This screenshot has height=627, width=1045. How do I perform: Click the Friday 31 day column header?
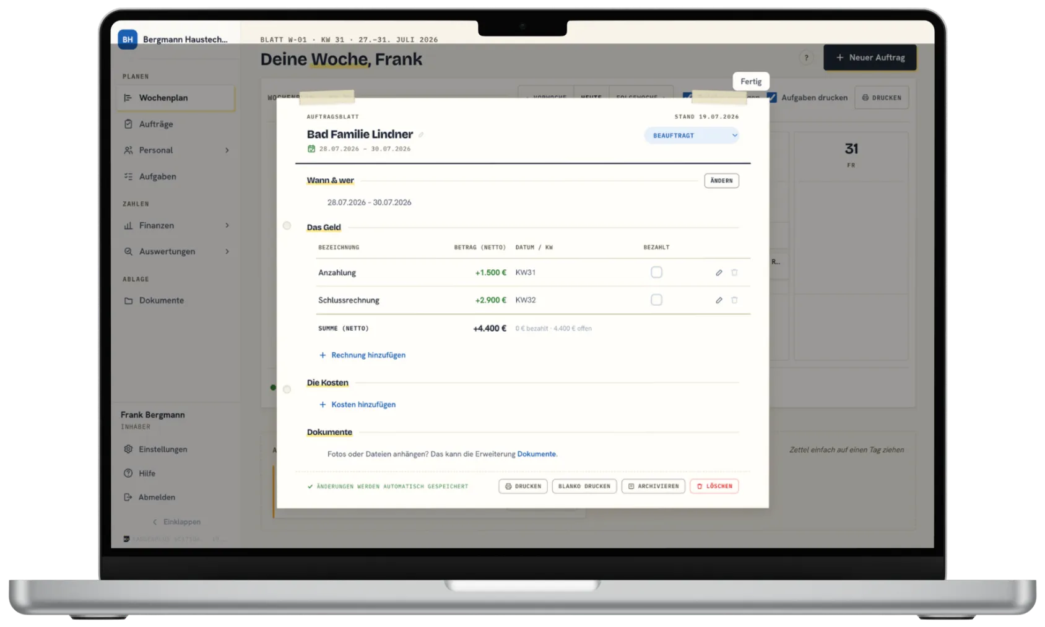851,155
